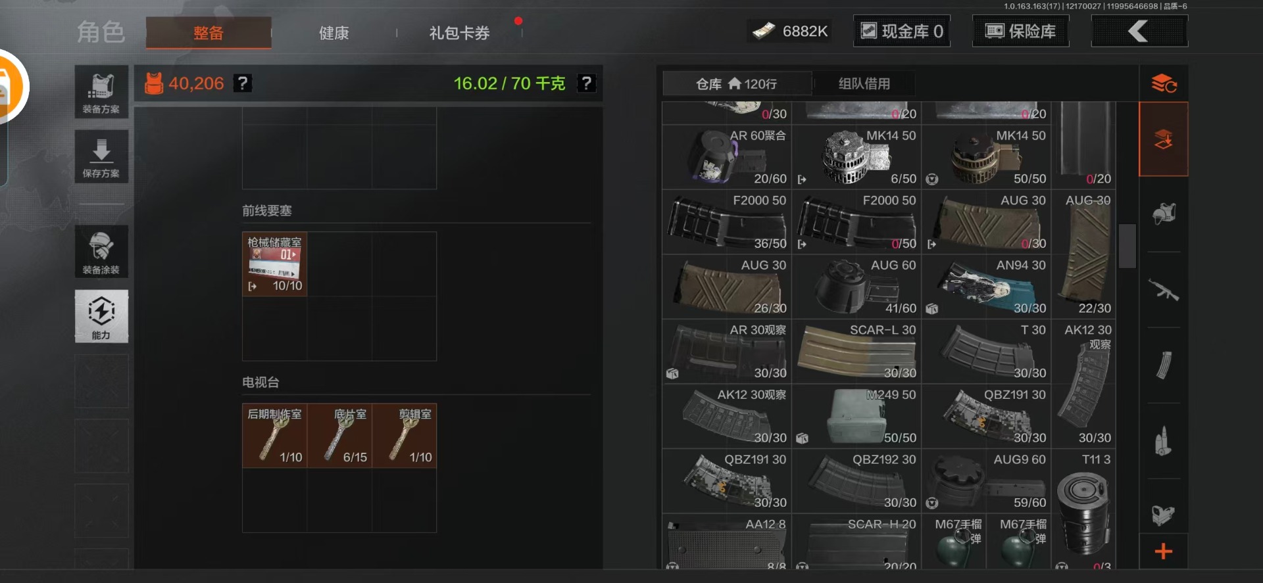Select the F2000 50 magazine with 36/50
Image resolution: width=1263 pixels, height=583 pixels.
727,222
